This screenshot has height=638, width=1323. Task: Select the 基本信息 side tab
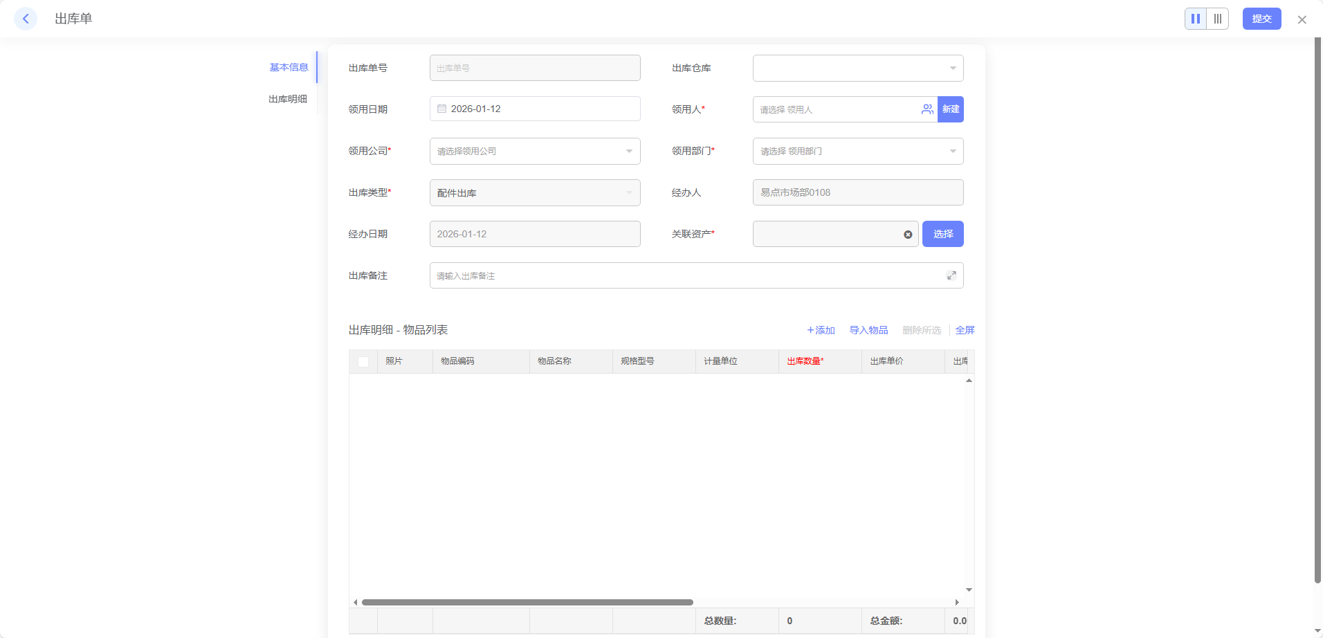[289, 67]
